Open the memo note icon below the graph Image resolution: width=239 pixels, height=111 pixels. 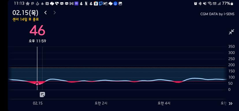click(x=42, y=95)
